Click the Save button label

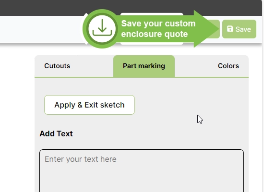pyautogui.click(x=243, y=29)
